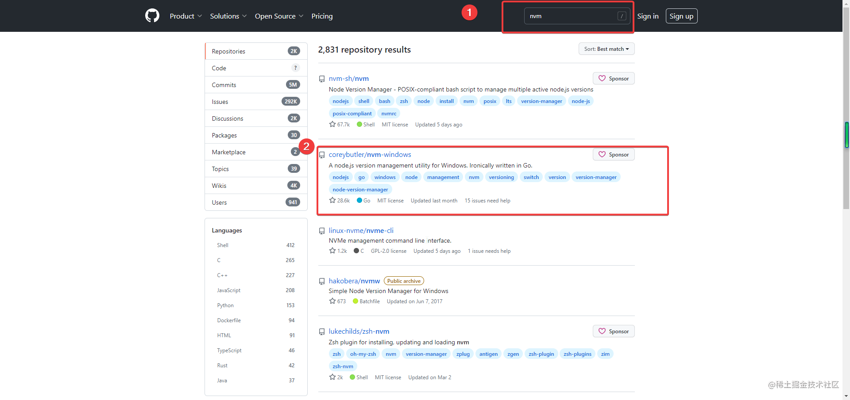Switch to Users results
The width and height of the screenshot is (850, 400).
click(256, 202)
